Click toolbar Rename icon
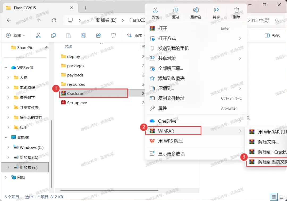287x201 pixels. tap(83, 35)
